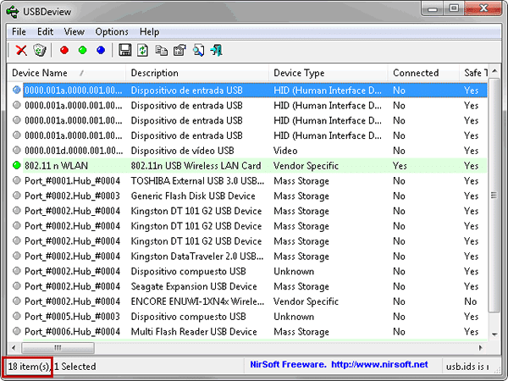The image size is (508, 381).
Task: Open the File menu
Action: click(19, 32)
